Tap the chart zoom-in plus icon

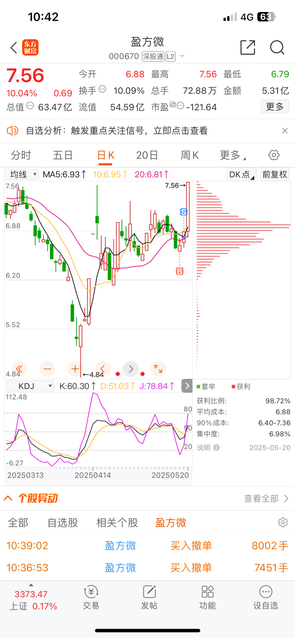click(x=75, y=369)
